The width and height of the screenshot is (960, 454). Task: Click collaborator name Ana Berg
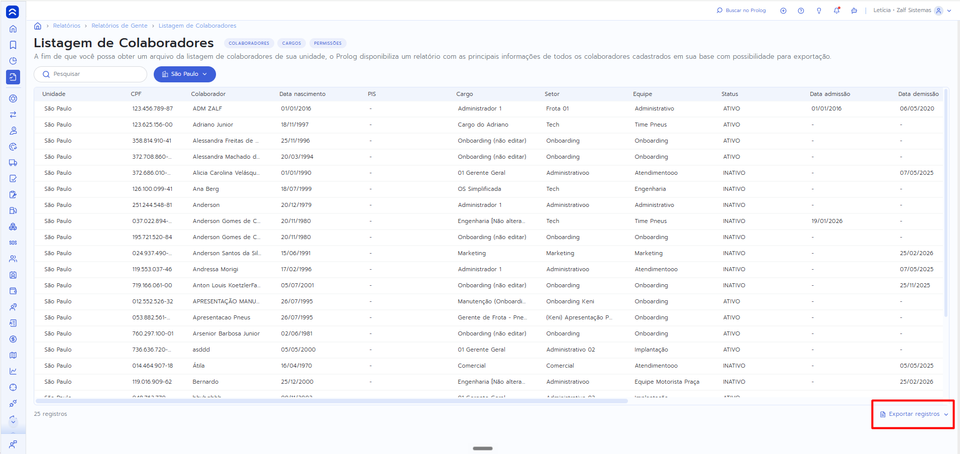click(x=206, y=189)
